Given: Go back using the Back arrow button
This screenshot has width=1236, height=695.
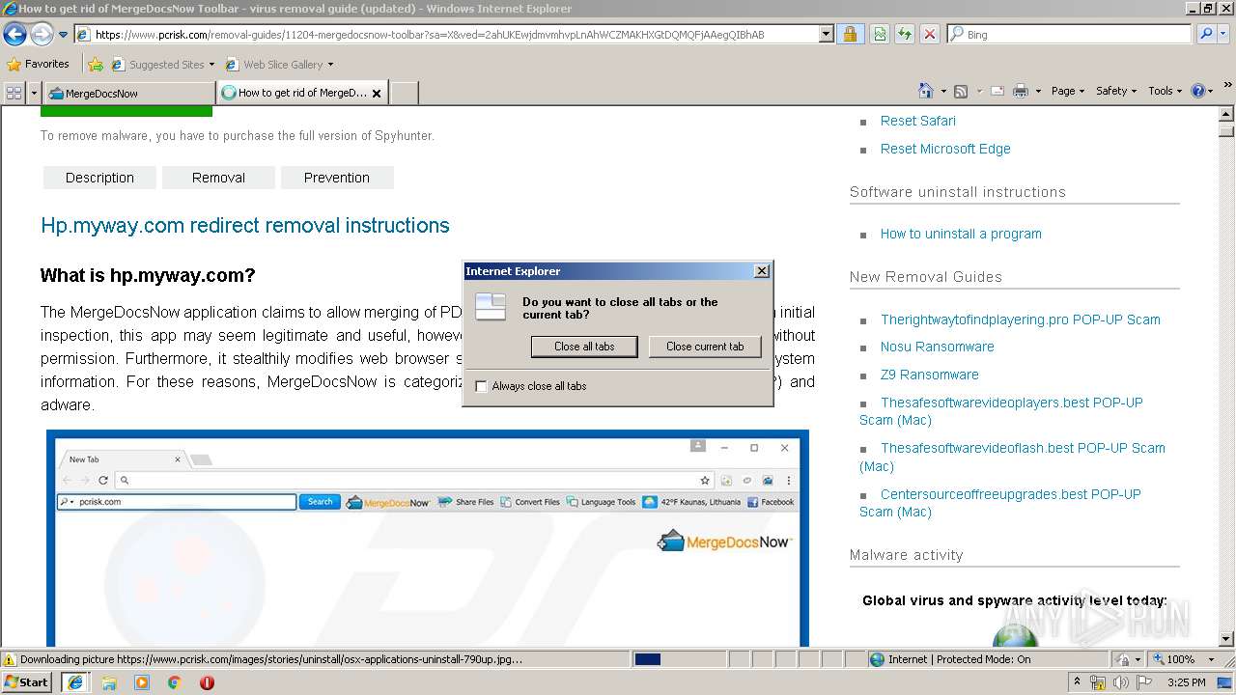Looking at the screenshot, I should coord(14,35).
